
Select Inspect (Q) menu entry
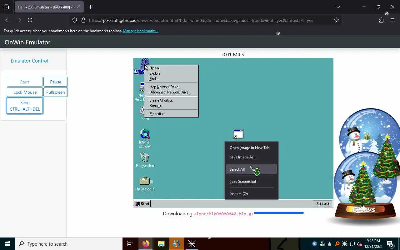point(251,194)
